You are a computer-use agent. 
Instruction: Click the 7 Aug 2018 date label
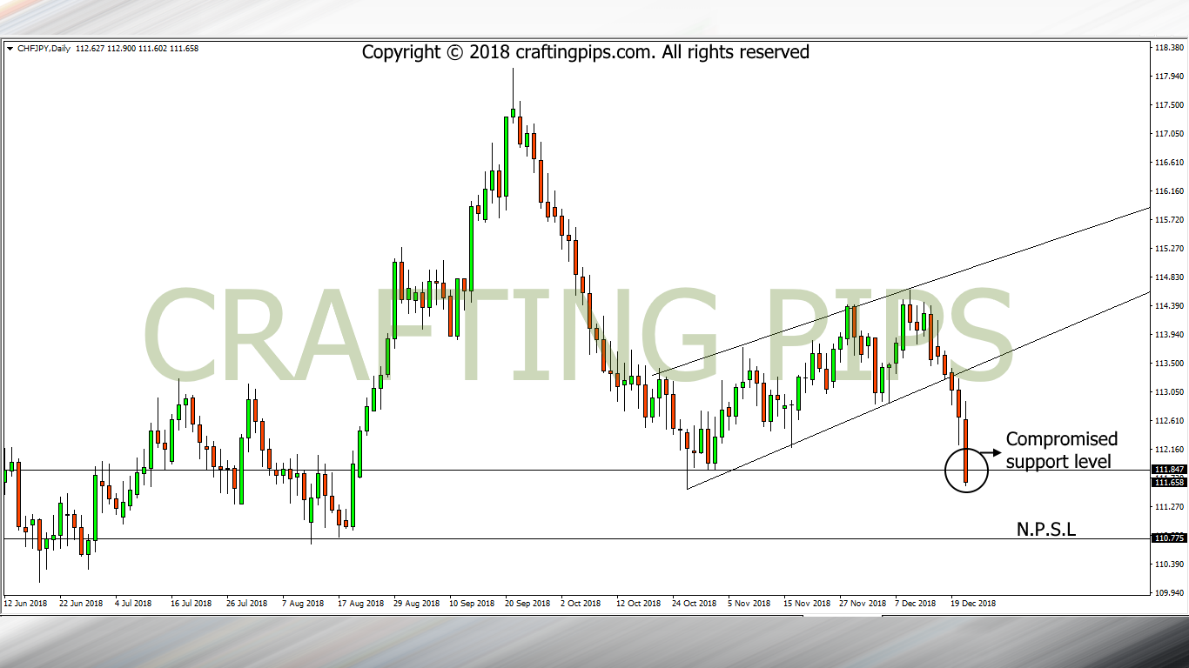pyautogui.click(x=303, y=603)
